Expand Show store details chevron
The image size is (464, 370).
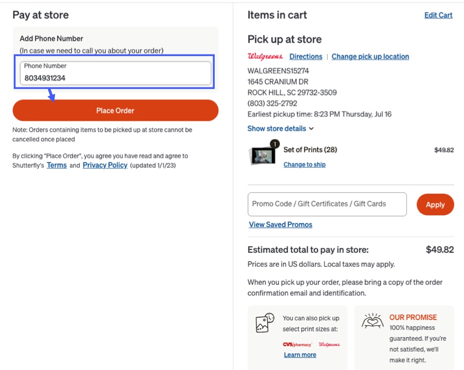311,128
